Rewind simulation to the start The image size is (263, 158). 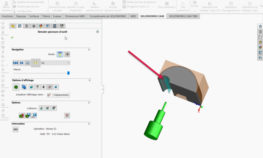tap(16, 63)
